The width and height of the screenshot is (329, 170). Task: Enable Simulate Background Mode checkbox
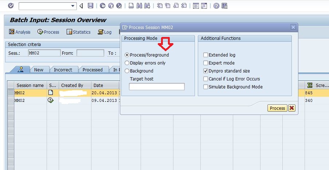pos(205,87)
